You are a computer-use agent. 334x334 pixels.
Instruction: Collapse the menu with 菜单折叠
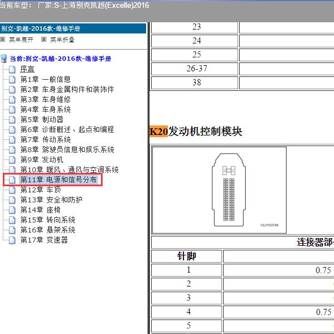tap(62, 40)
